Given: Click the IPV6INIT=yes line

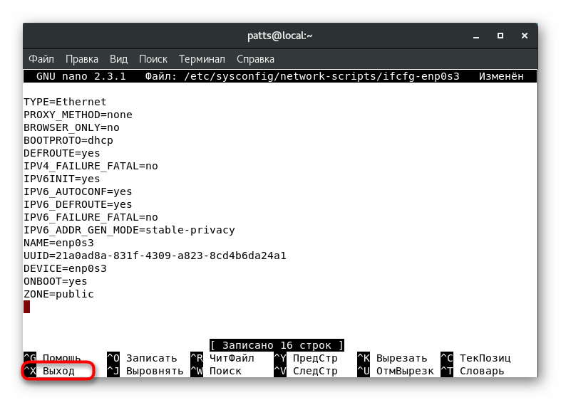Looking at the screenshot, I should pyautogui.click(x=62, y=179).
